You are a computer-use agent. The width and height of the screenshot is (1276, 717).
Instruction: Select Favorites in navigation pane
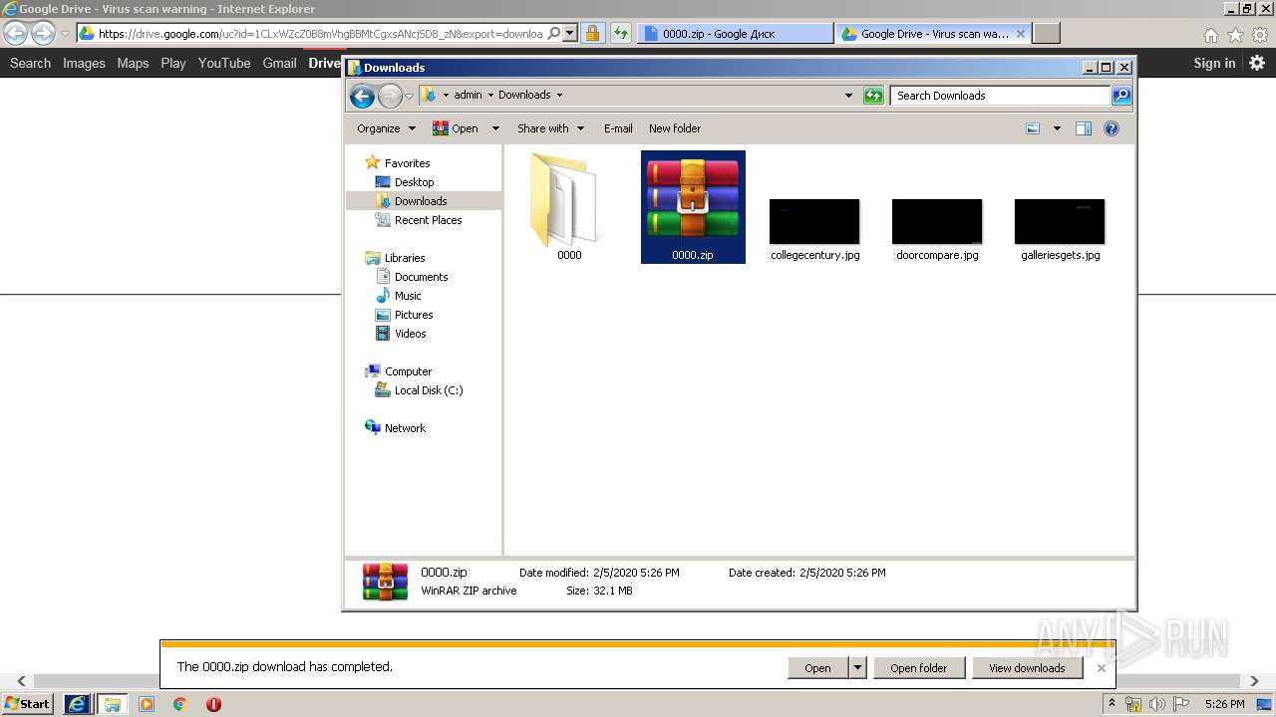[x=407, y=163]
